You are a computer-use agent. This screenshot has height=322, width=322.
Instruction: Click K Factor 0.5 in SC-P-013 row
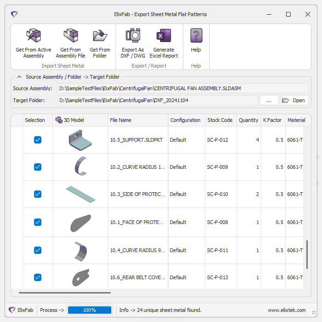tap(279, 277)
